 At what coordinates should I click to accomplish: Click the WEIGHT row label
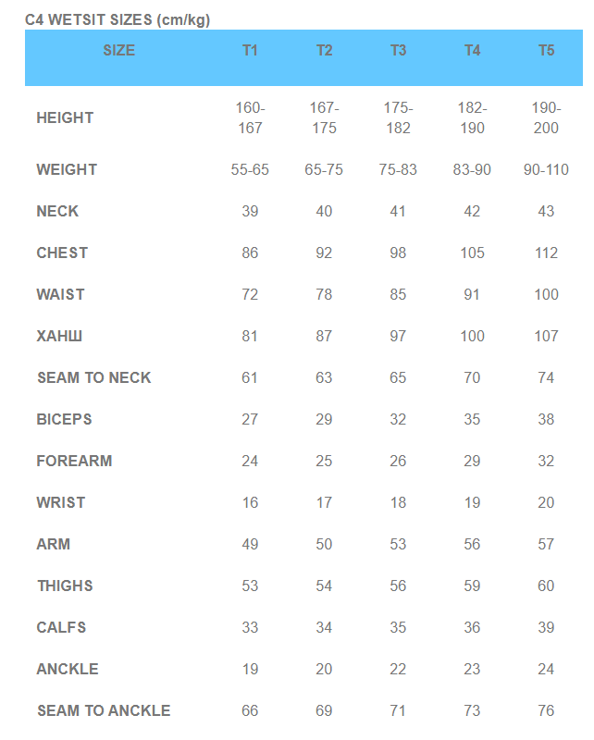click(x=67, y=170)
